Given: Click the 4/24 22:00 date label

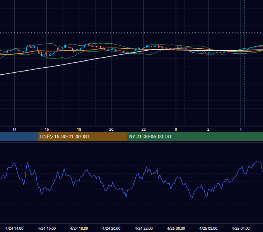Looking at the screenshot, I should (143, 228).
